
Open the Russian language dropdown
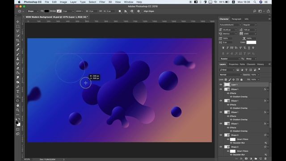230,59
